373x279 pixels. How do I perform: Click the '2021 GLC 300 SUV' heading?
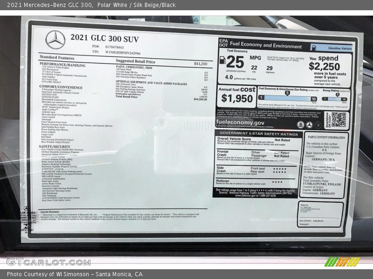pyautogui.click(x=104, y=38)
